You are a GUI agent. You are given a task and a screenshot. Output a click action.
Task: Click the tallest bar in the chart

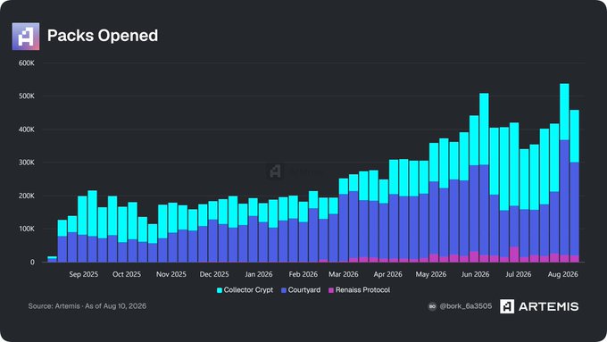click(x=564, y=172)
